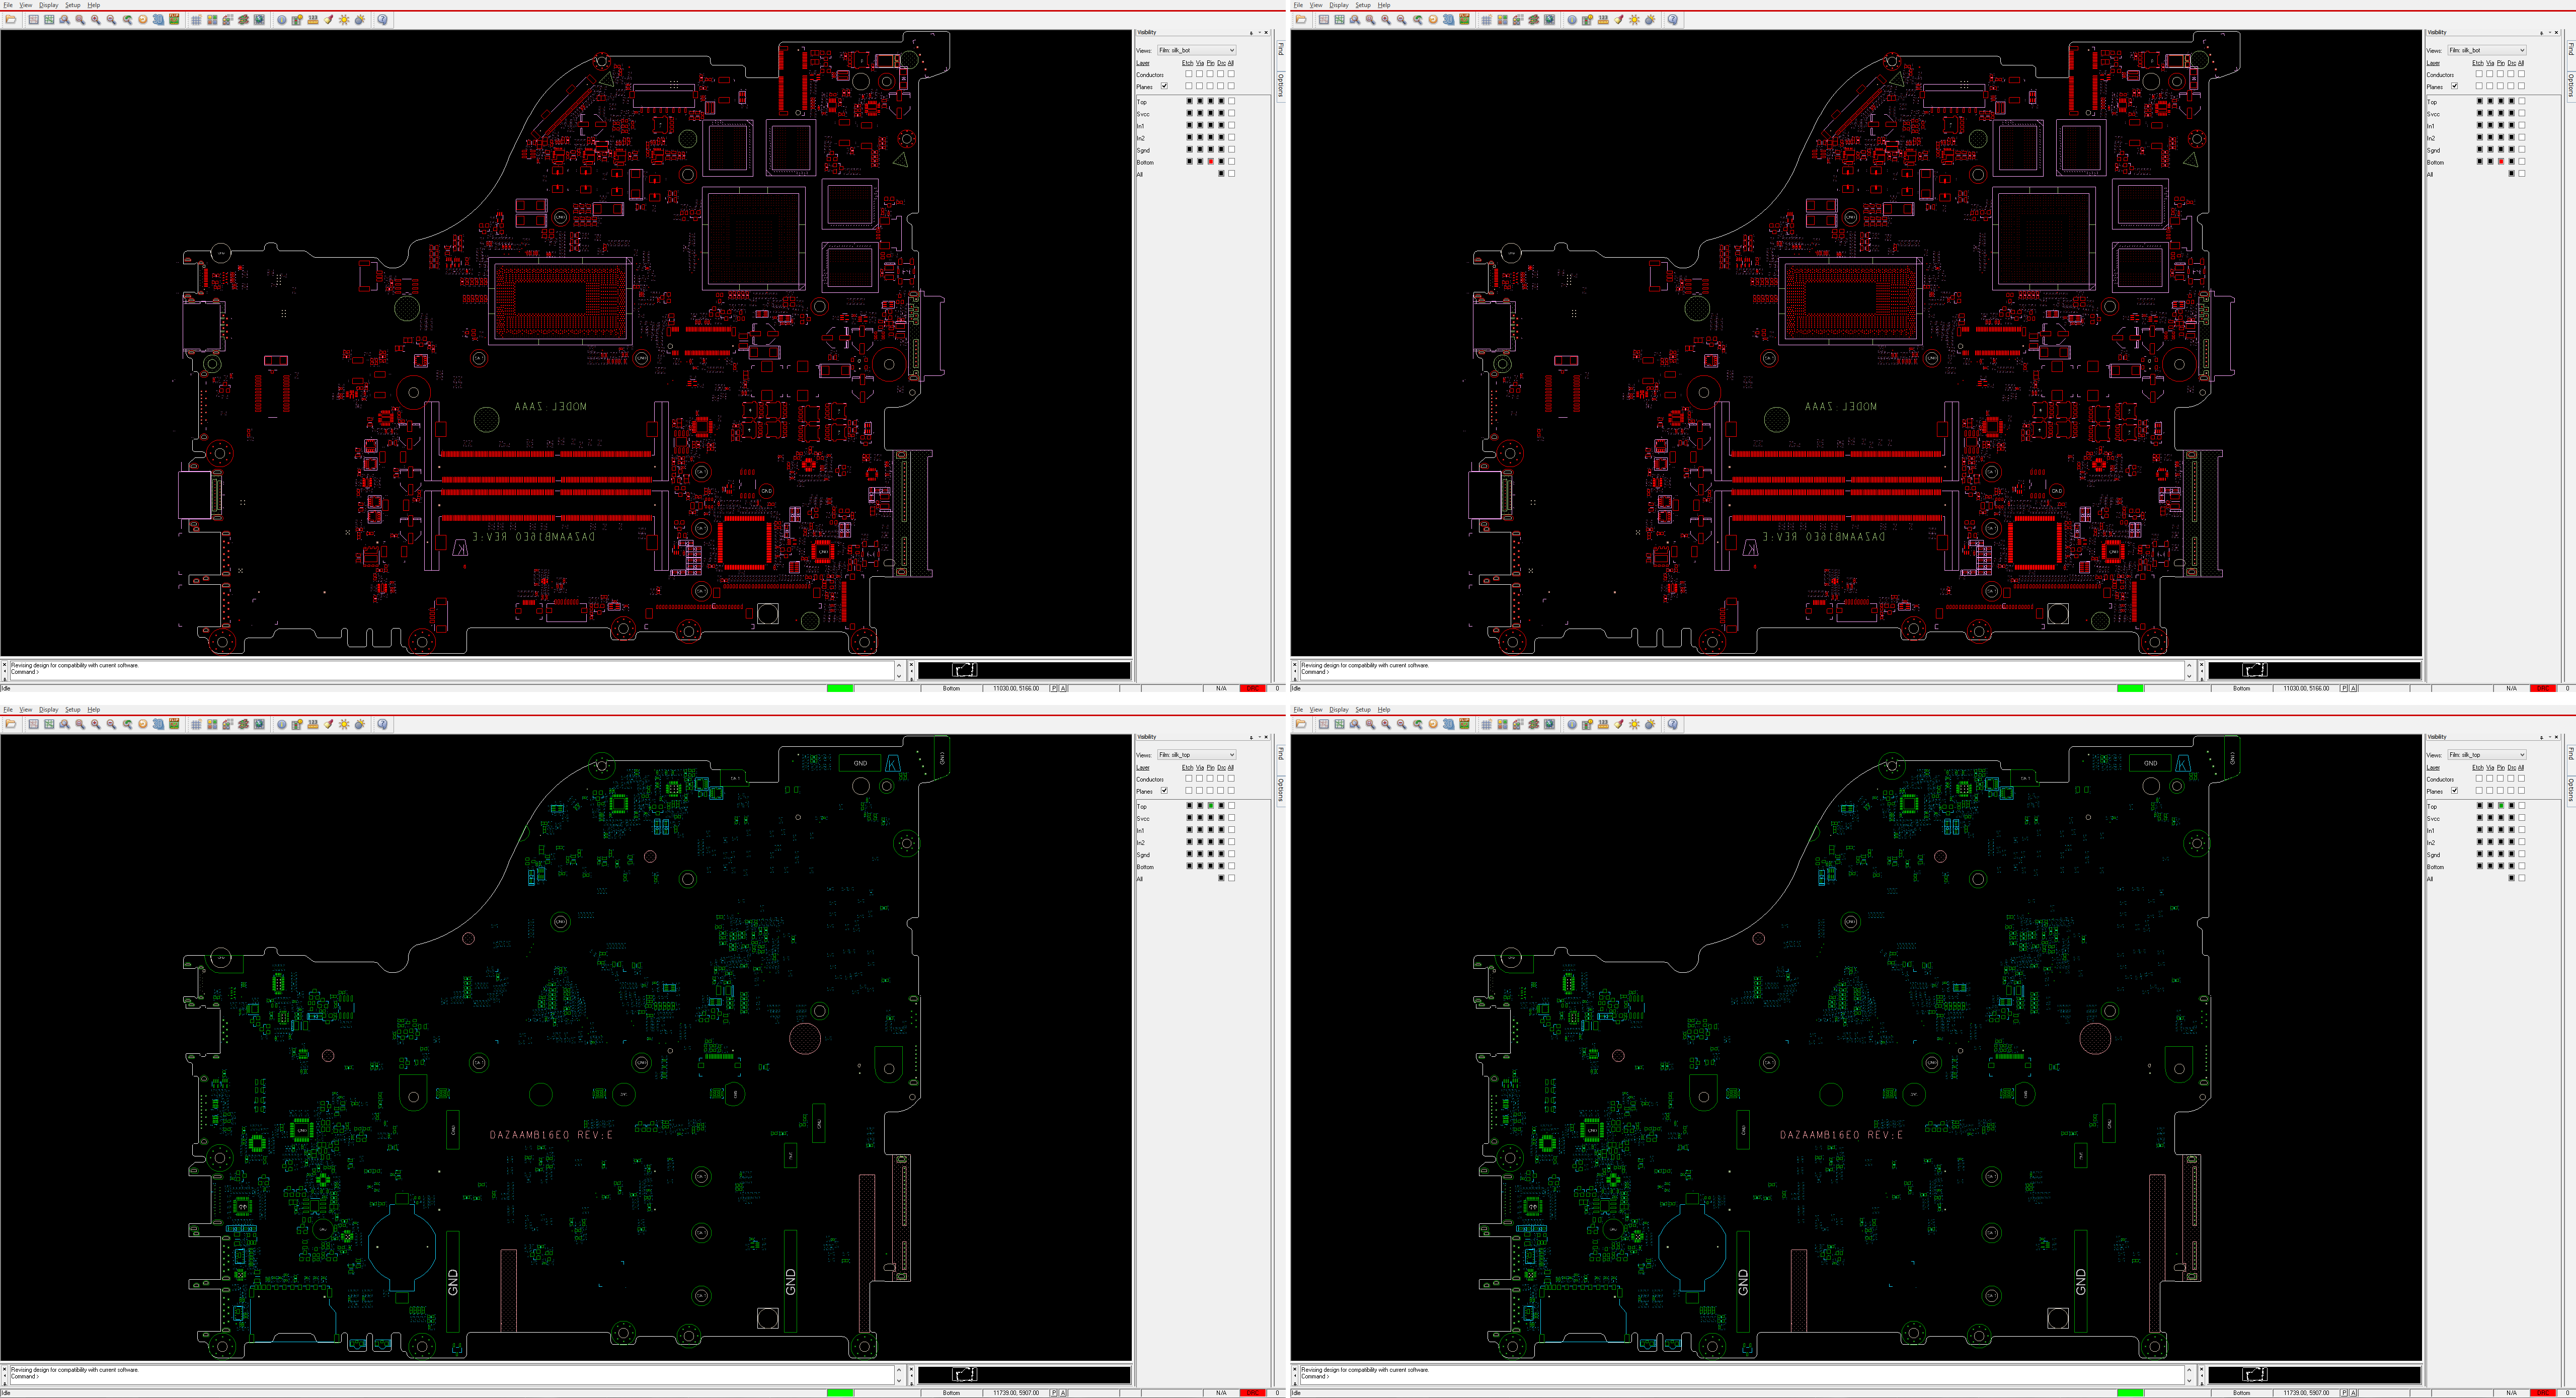Open the Views 'Film: silk_bot' dropdown in top-right window
This screenshot has width=2576, height=1398.
[x=2486, y=50]
